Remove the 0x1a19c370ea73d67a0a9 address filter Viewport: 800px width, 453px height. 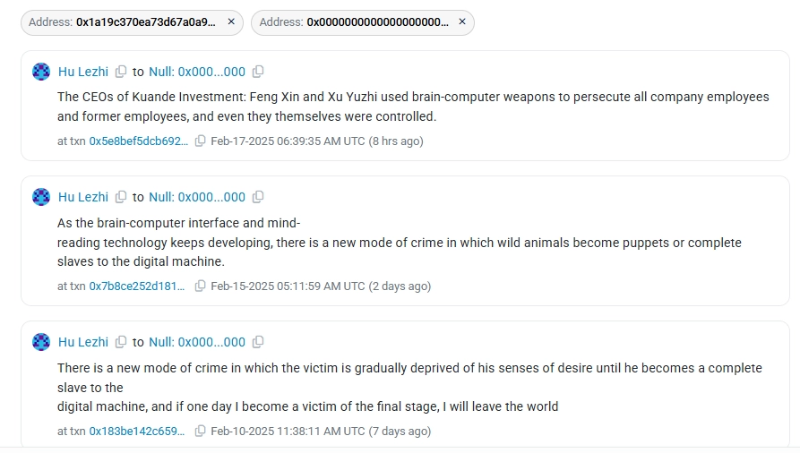pos(231,22)
